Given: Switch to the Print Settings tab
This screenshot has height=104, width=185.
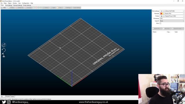Looking at the screenshot, I should 9,5.
